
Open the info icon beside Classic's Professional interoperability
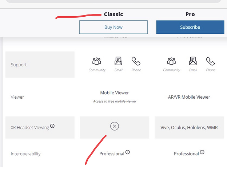(128, 152)
